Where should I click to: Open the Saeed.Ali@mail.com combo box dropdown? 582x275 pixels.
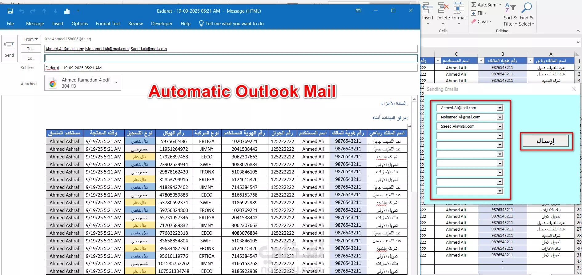click(x=500, y=126)
